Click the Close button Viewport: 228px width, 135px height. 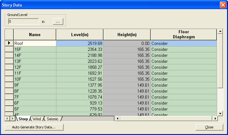(x=209, y=127)
